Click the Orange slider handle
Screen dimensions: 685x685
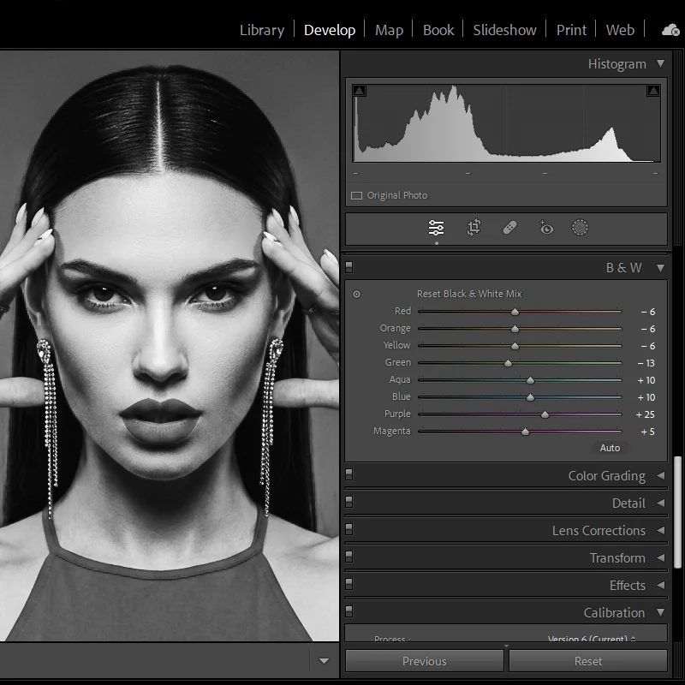(x=515, y=329)
